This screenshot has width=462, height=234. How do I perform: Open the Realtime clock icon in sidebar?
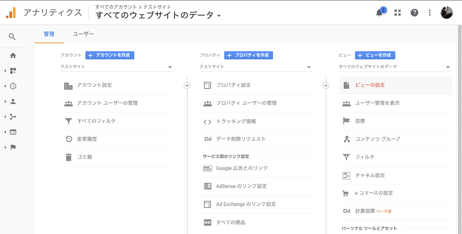13,86
